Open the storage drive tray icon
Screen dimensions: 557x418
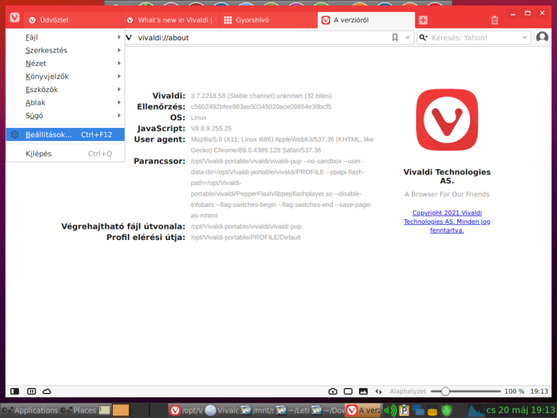[x=432, y=410]
